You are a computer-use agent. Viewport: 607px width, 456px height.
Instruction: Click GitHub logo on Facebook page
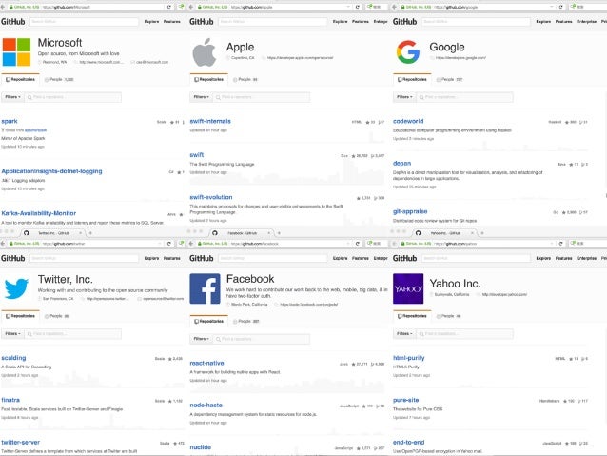click(202, 258)
